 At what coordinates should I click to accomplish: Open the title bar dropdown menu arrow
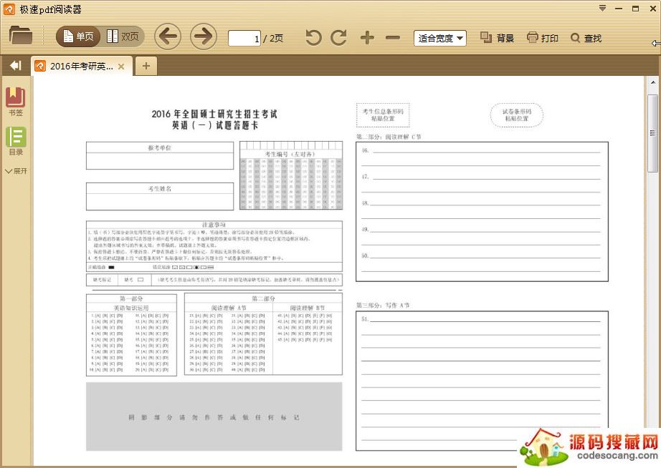tap(603, 9)
